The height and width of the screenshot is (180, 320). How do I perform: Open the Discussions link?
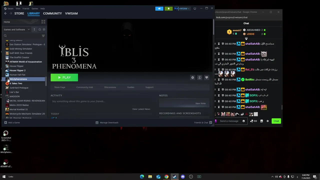110,87
